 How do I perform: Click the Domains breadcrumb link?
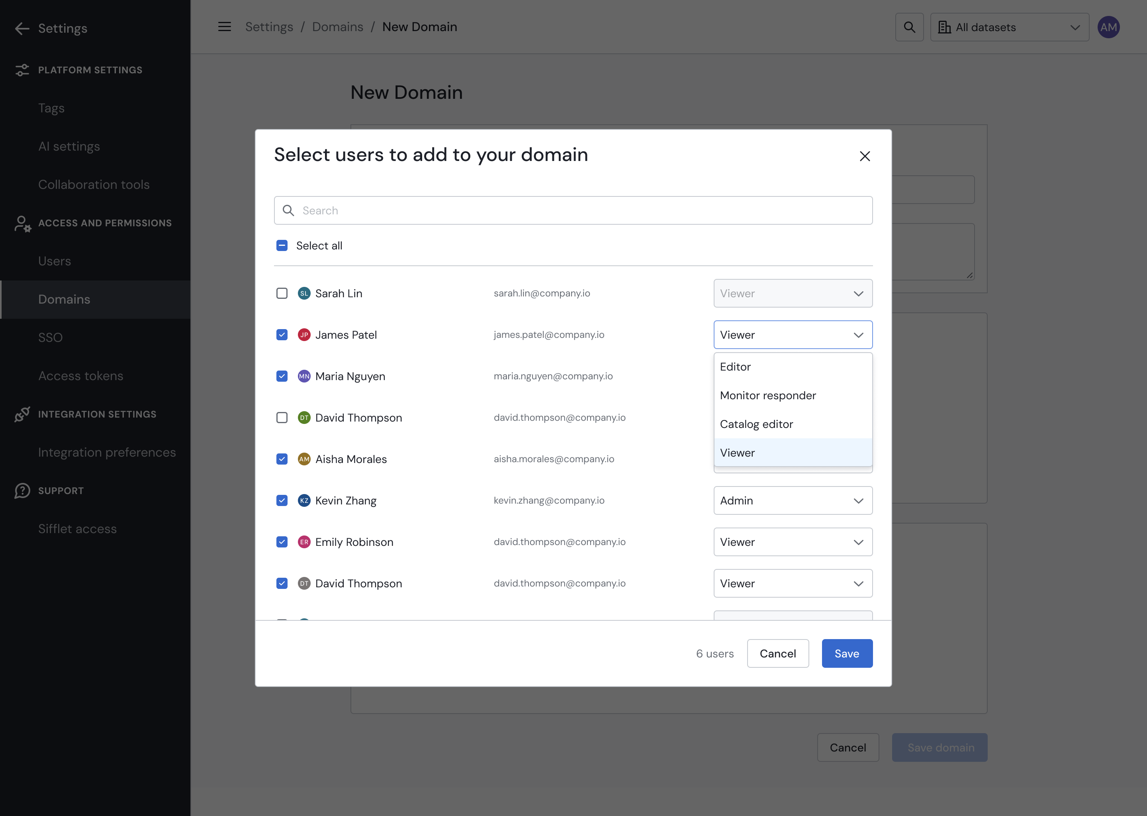tap(337, 27)
